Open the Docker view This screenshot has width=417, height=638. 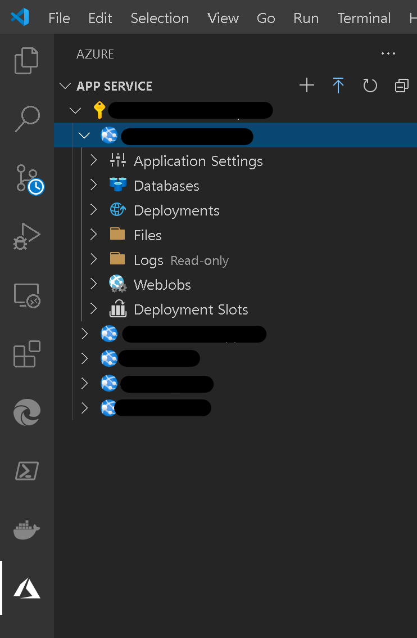point(27,529)
